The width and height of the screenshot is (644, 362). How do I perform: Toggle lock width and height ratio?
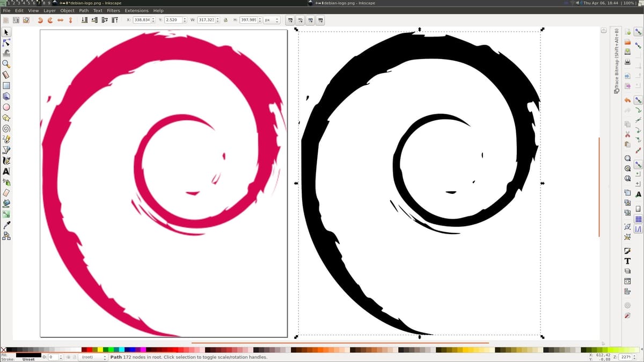click(x=225, y=20)
